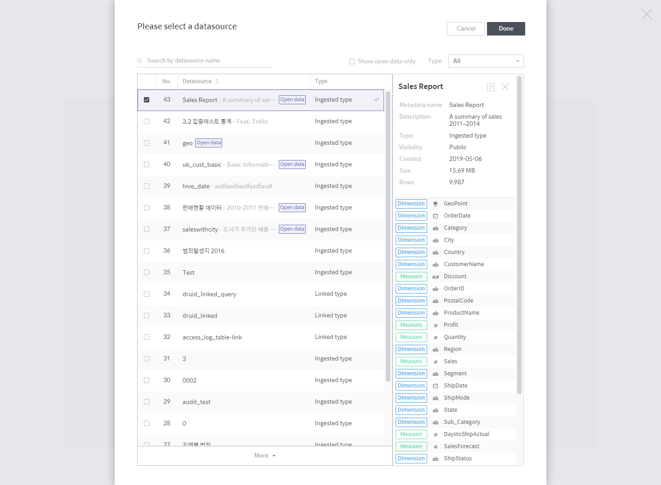Click the Category string type icon
Image resolution: width=661 pixels, height=485 pixels.
pyautogui.click(x=435, y=228)
